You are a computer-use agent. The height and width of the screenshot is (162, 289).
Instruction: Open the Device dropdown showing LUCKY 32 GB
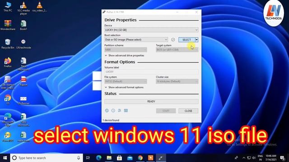click(151, 30)
